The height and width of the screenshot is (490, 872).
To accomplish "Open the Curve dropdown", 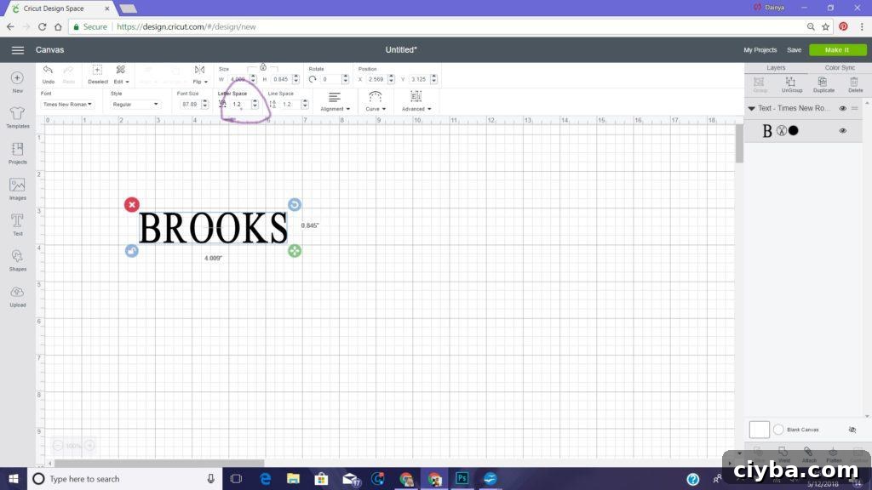I will [x=376, y=101].
